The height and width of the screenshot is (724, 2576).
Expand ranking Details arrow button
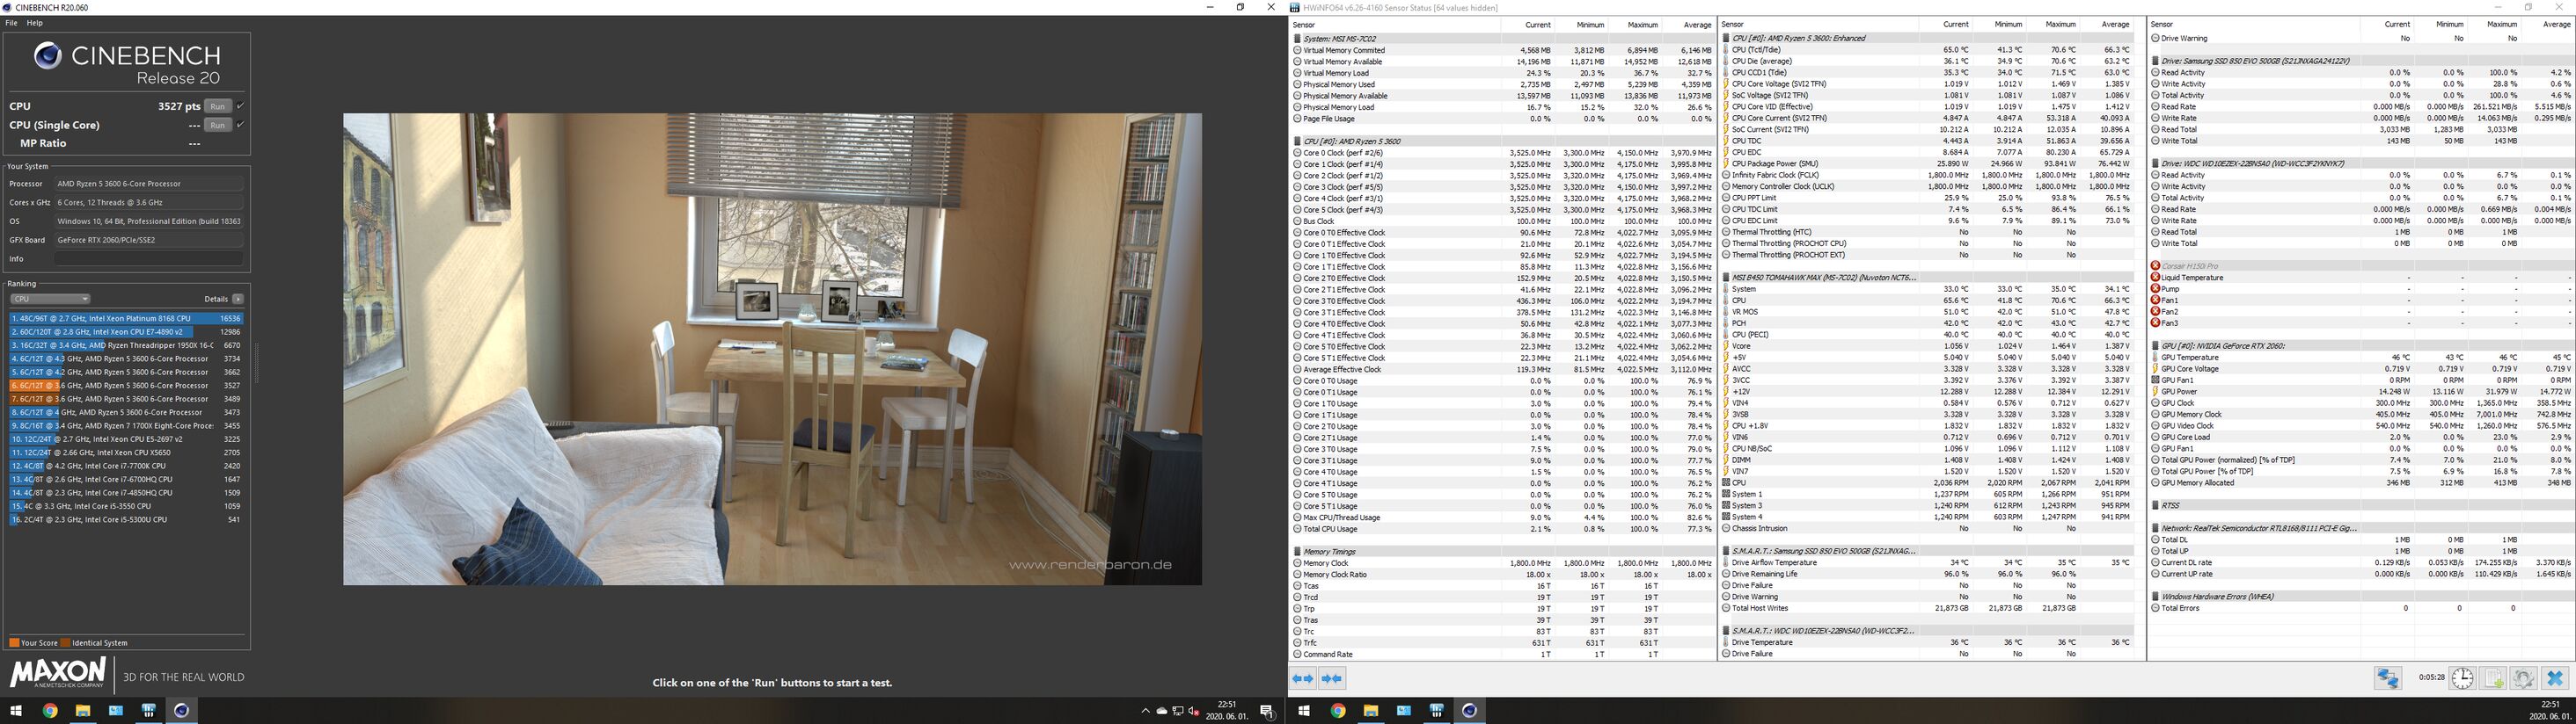[238, 299]
